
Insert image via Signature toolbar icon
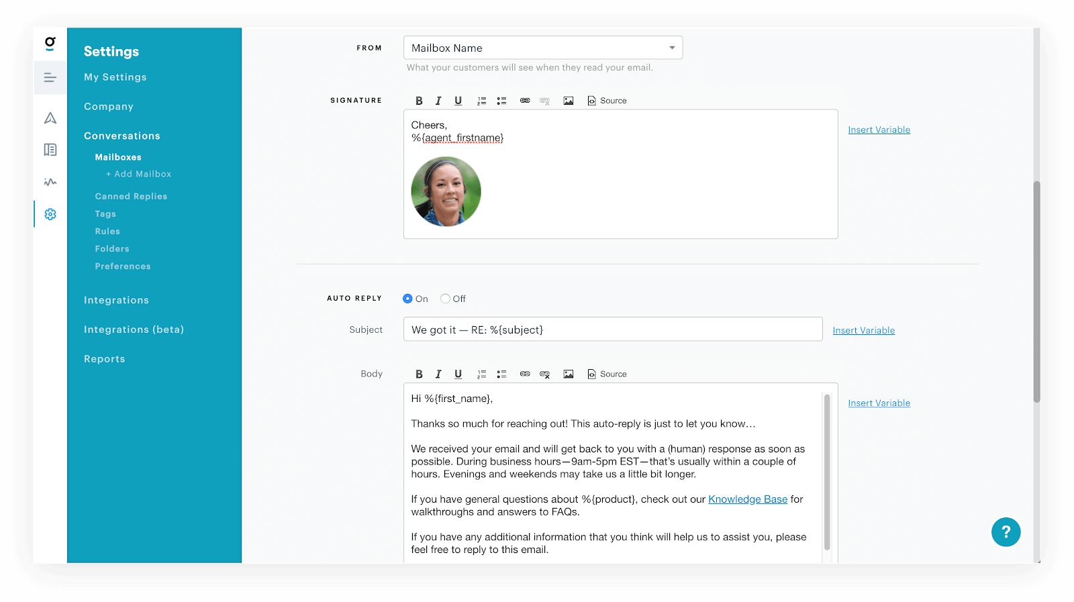click(x=569, y=101)
